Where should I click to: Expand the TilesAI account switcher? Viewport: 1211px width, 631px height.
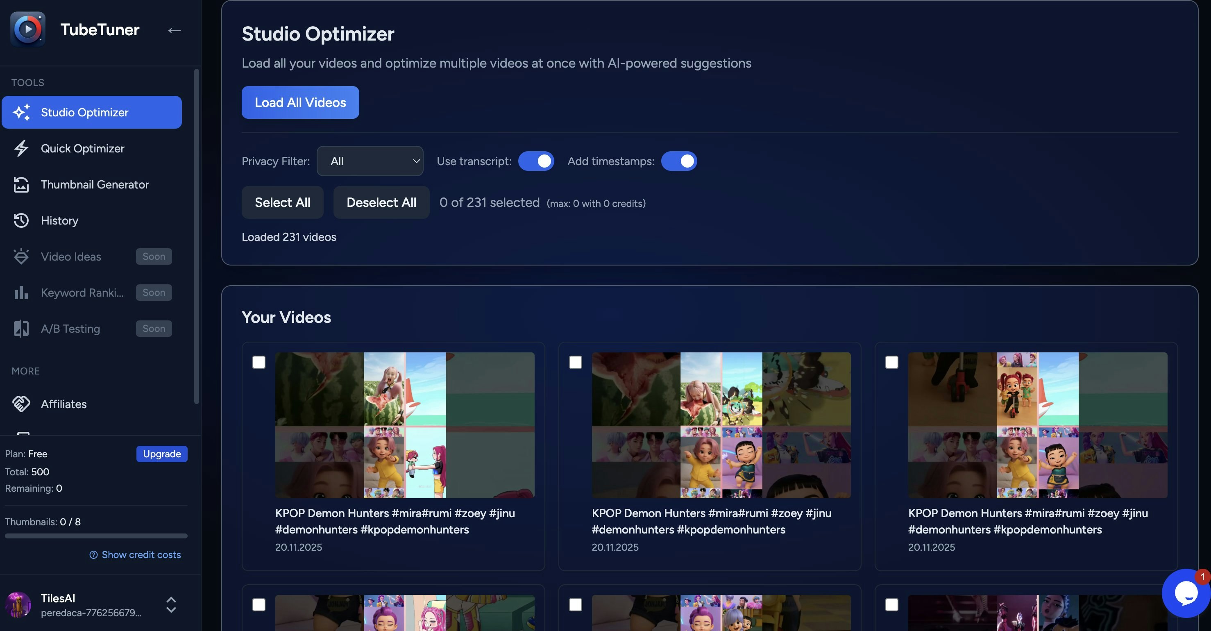tap(171, 605)
